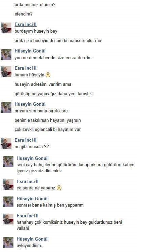This screenshot has width=142, height=252.
Task: Click Esra's avatar beside 'burdayım hüseyin bey'
Action: click(6, 28)
